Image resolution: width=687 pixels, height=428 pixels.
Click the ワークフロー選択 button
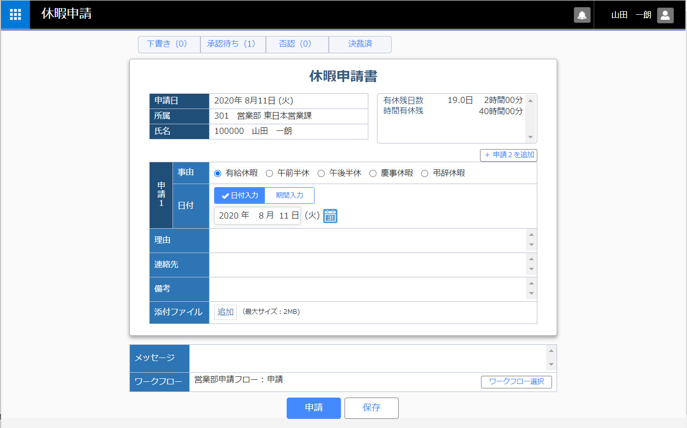coord(516,382)
